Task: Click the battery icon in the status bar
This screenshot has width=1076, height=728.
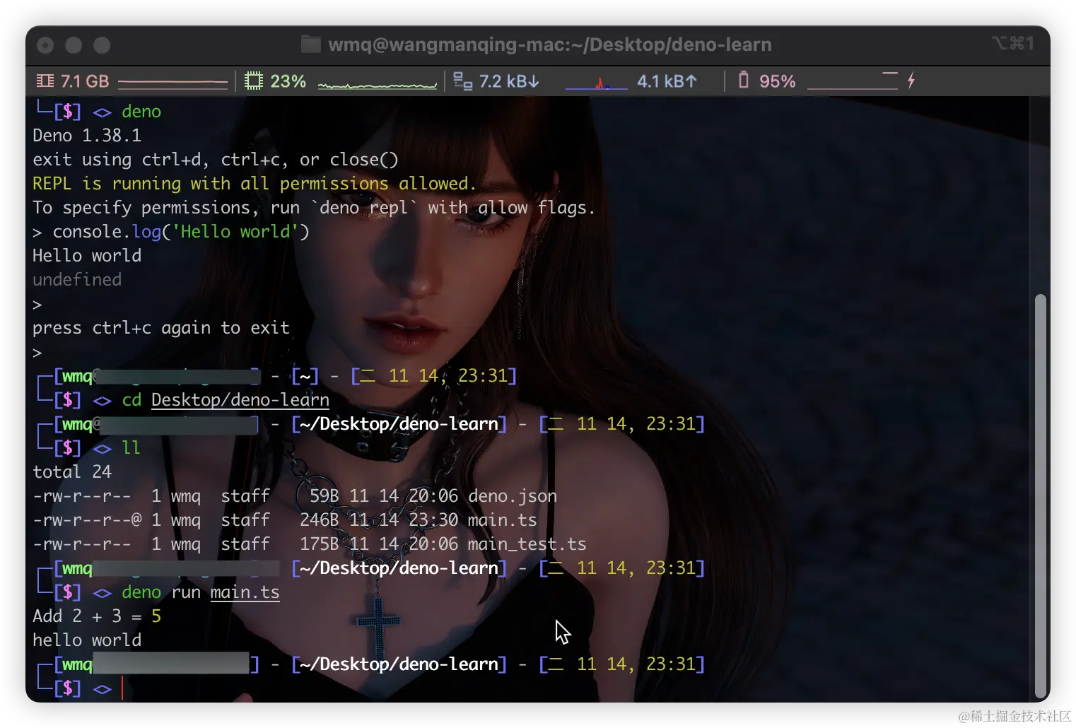Action: (744, 80)
